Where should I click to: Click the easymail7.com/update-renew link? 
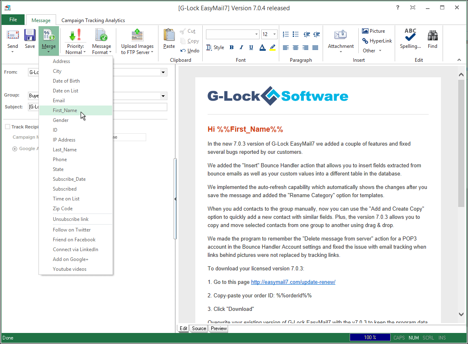click(x=293, y=282)
